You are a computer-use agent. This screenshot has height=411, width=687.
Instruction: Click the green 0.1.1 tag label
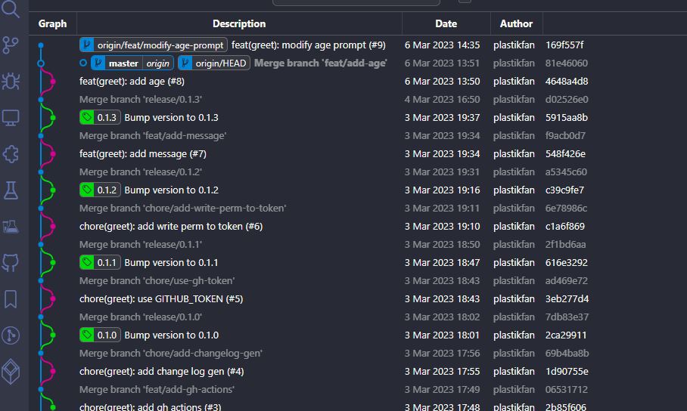click(x=100, y=263)
